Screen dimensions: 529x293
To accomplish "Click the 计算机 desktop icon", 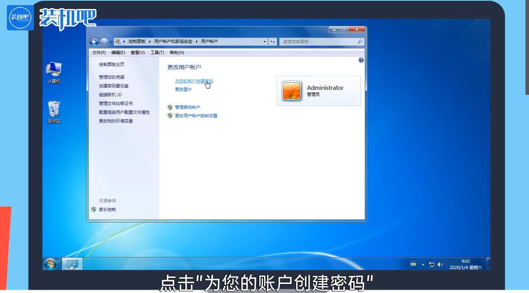I will point(54,73).
